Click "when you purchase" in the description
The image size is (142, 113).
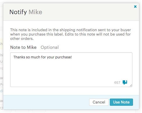28,34
